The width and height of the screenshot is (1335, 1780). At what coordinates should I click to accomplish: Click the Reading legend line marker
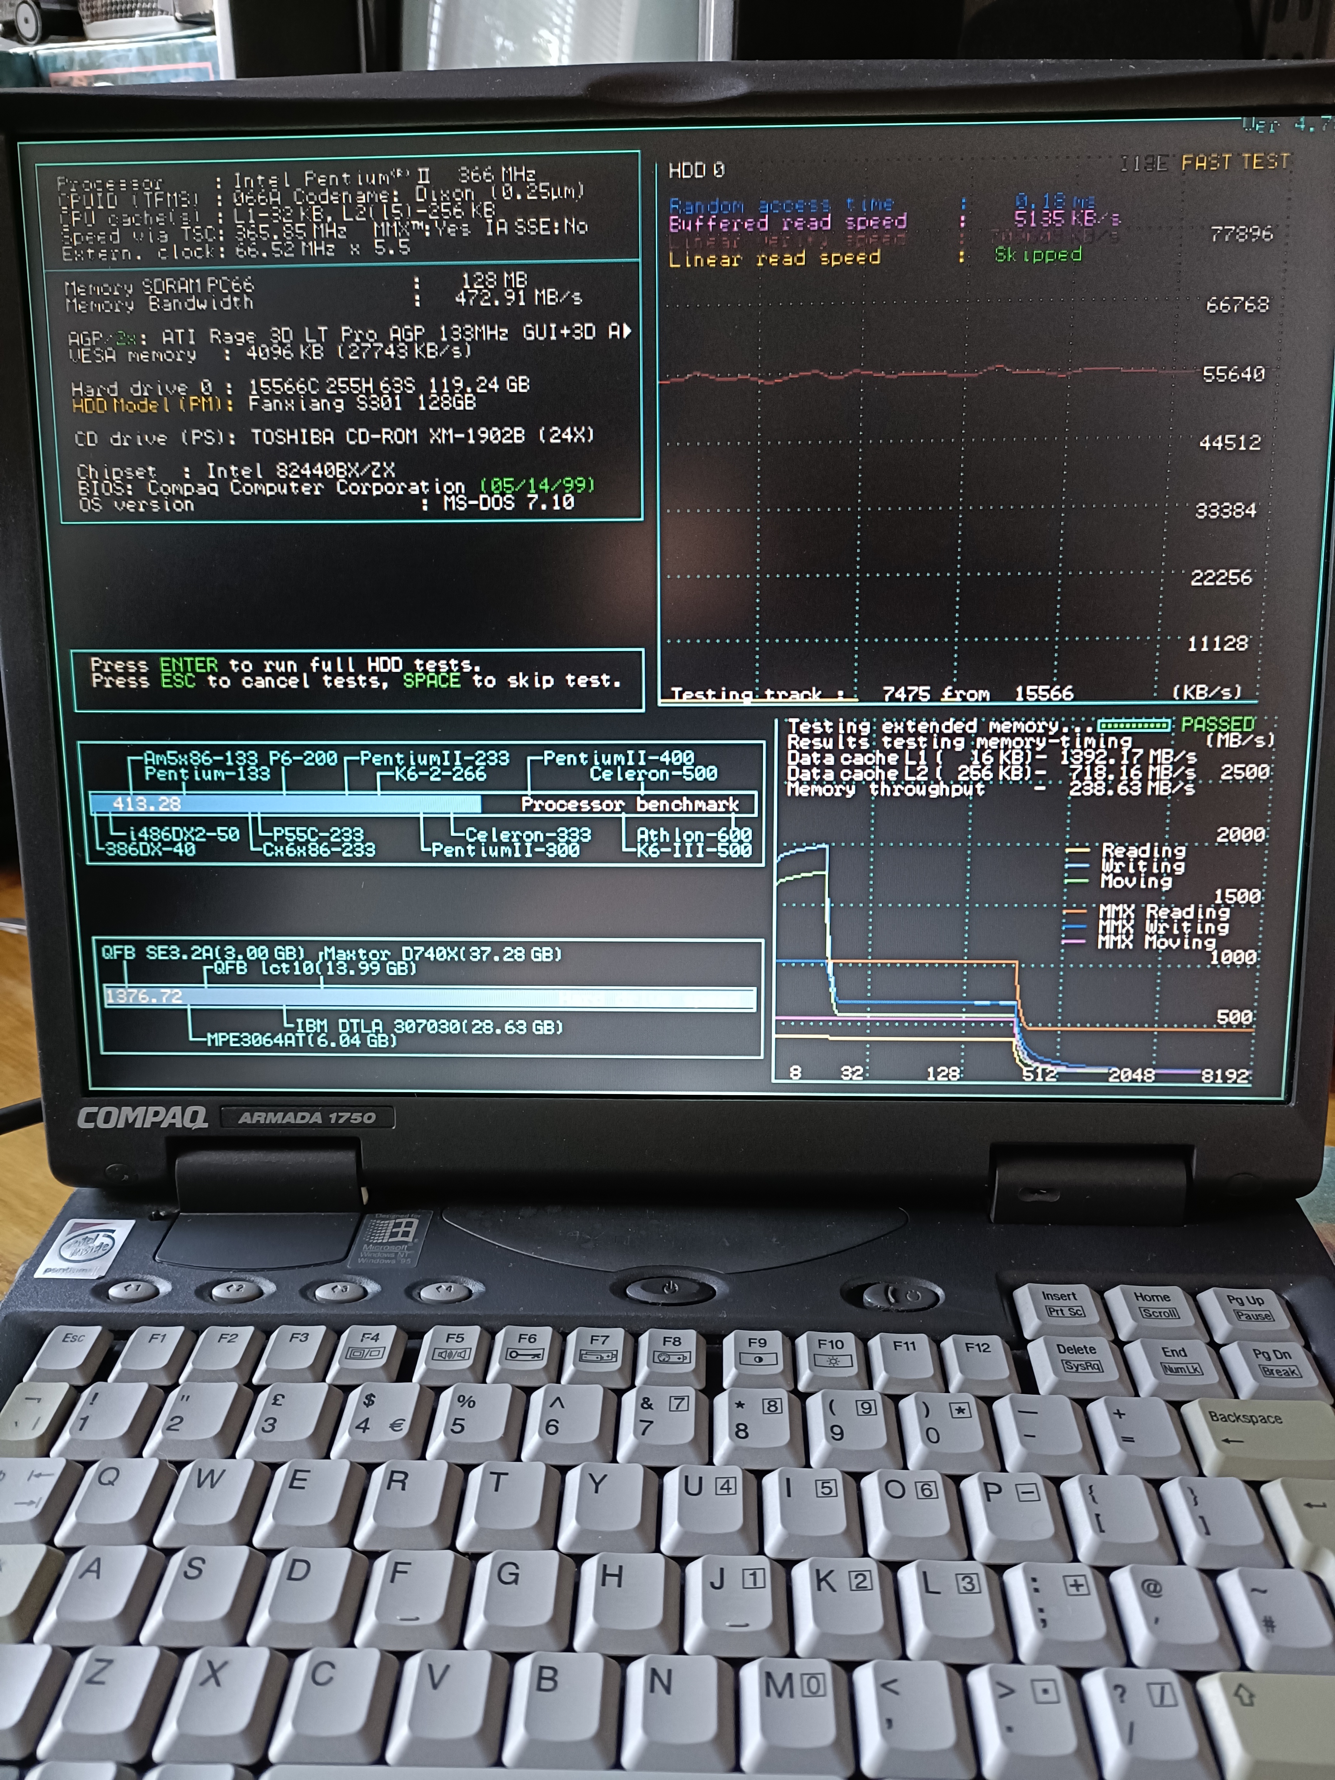(1077, 850)
